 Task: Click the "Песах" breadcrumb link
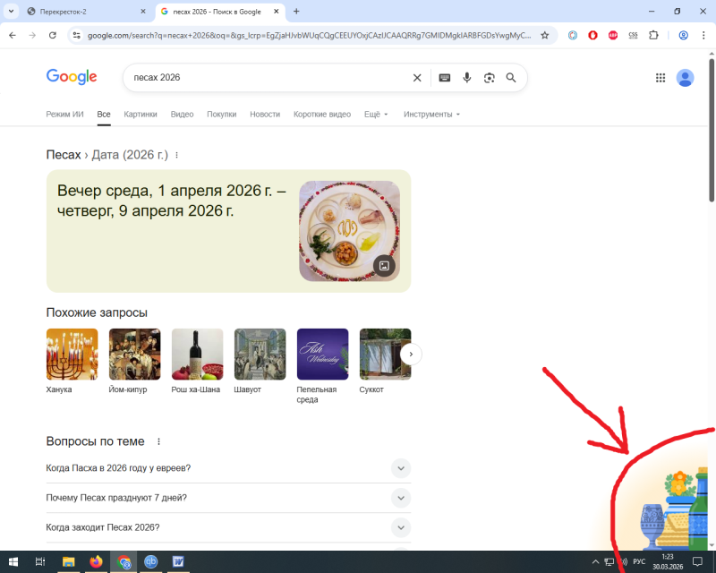point(63,155)
